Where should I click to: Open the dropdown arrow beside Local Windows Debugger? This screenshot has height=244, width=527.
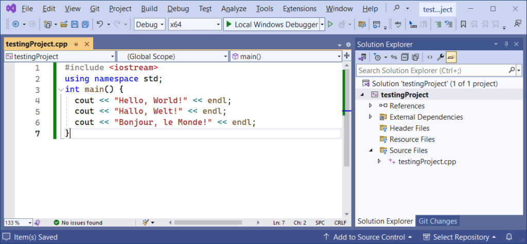point(322,24)
